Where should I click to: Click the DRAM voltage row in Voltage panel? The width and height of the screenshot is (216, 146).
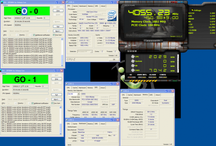(x=202, y=19)
